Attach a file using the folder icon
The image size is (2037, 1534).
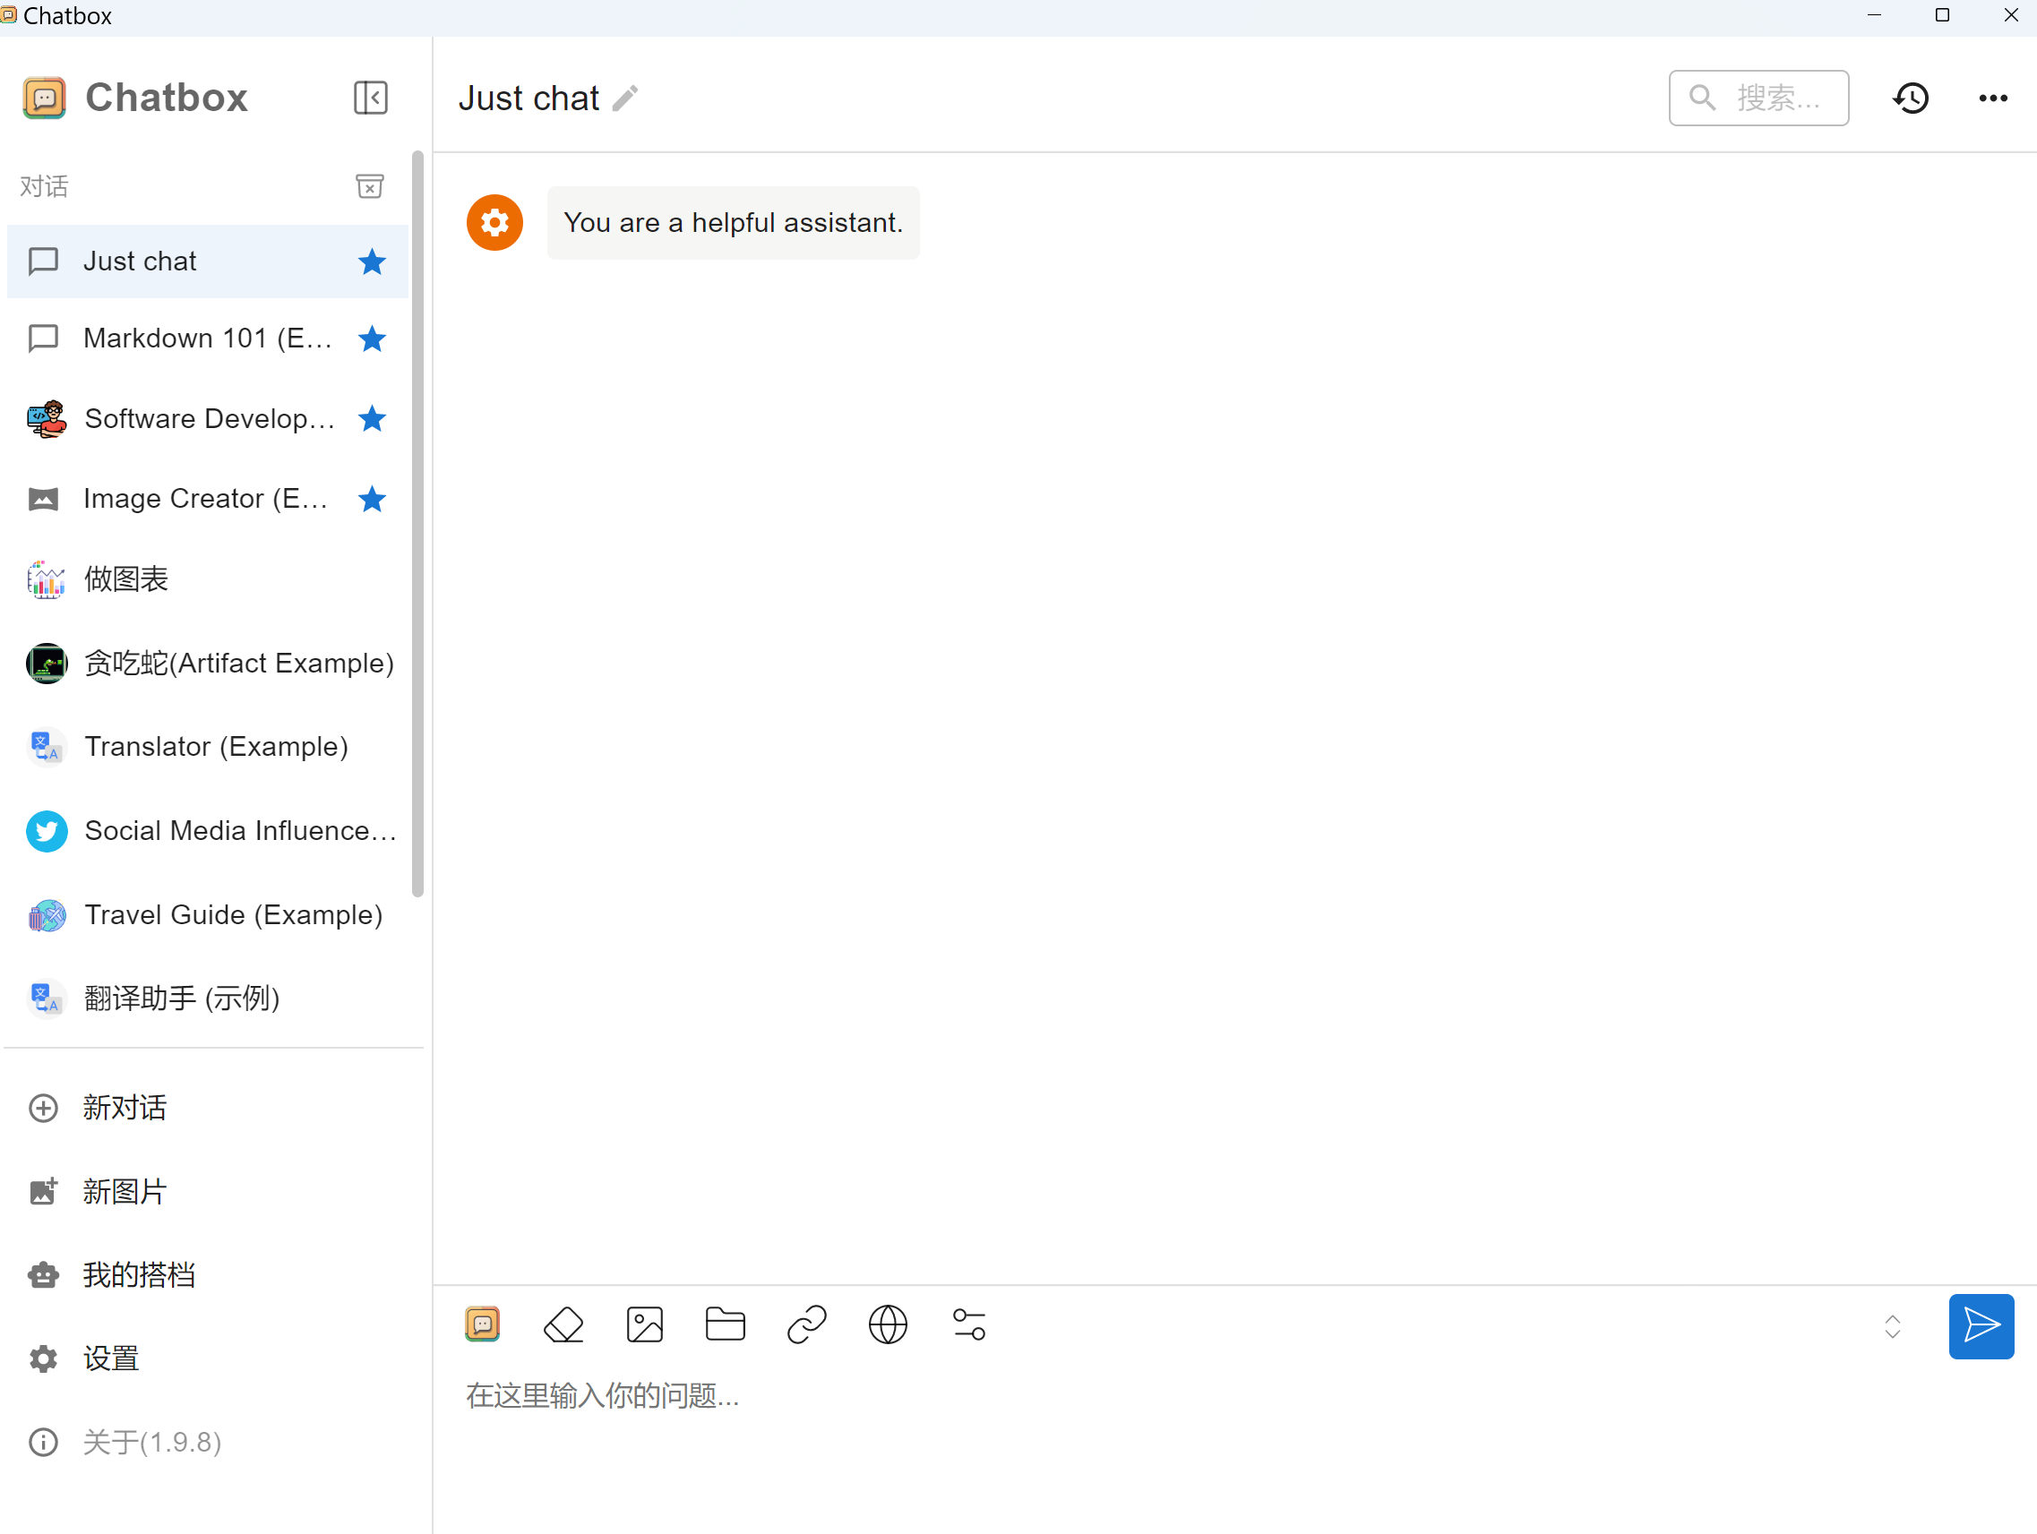pyautogui.click(x=726, y=1325)
